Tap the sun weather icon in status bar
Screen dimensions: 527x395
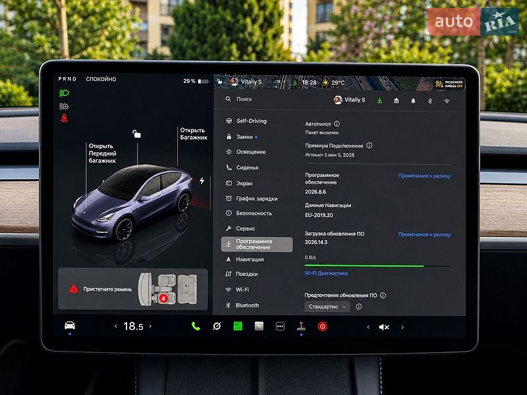pyautogui.click(x=325, y=82)
